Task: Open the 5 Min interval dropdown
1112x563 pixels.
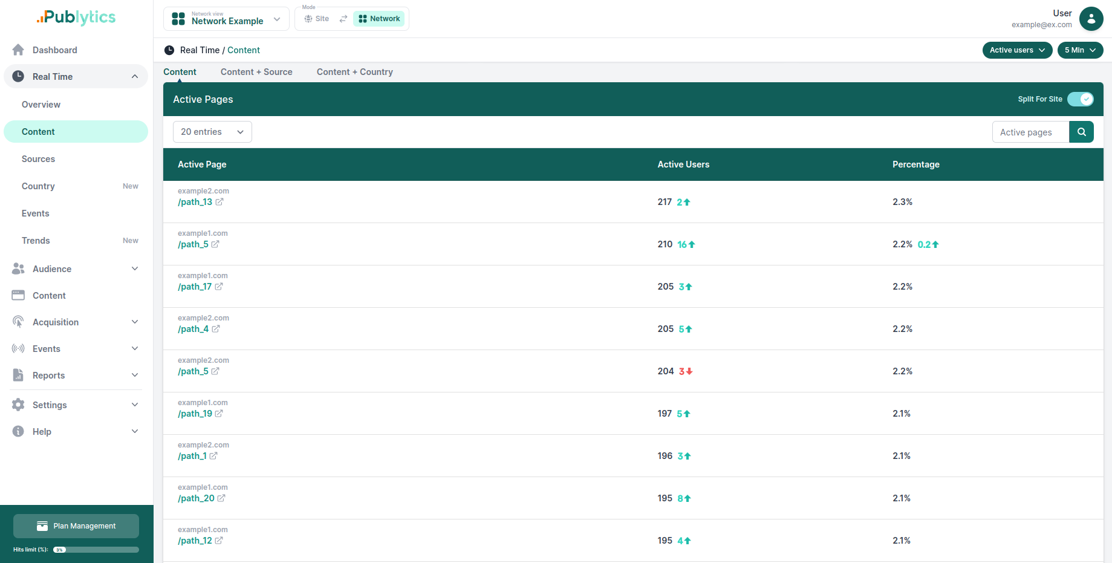Action: (x=1080, y=50)
